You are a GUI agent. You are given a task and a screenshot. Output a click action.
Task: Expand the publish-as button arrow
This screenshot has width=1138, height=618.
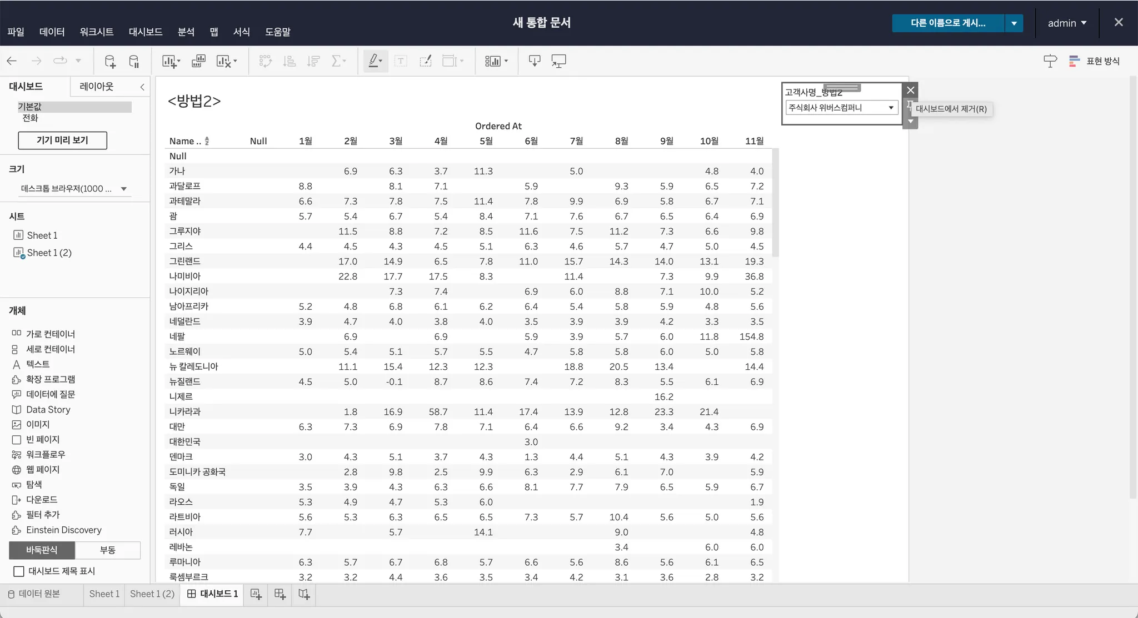point(1014,23)
